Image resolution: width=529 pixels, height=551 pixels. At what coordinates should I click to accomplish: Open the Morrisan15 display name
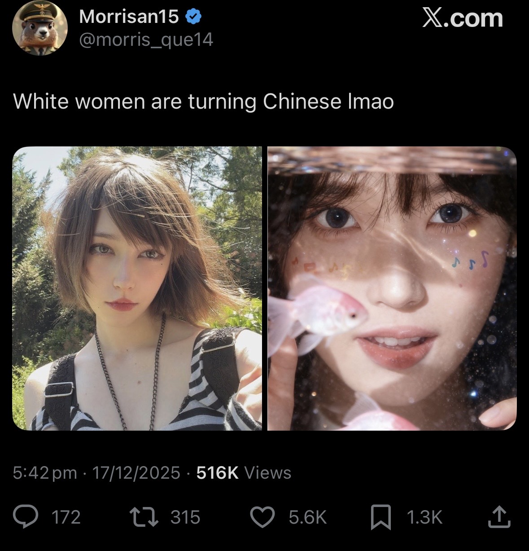(x=129, y=17)
